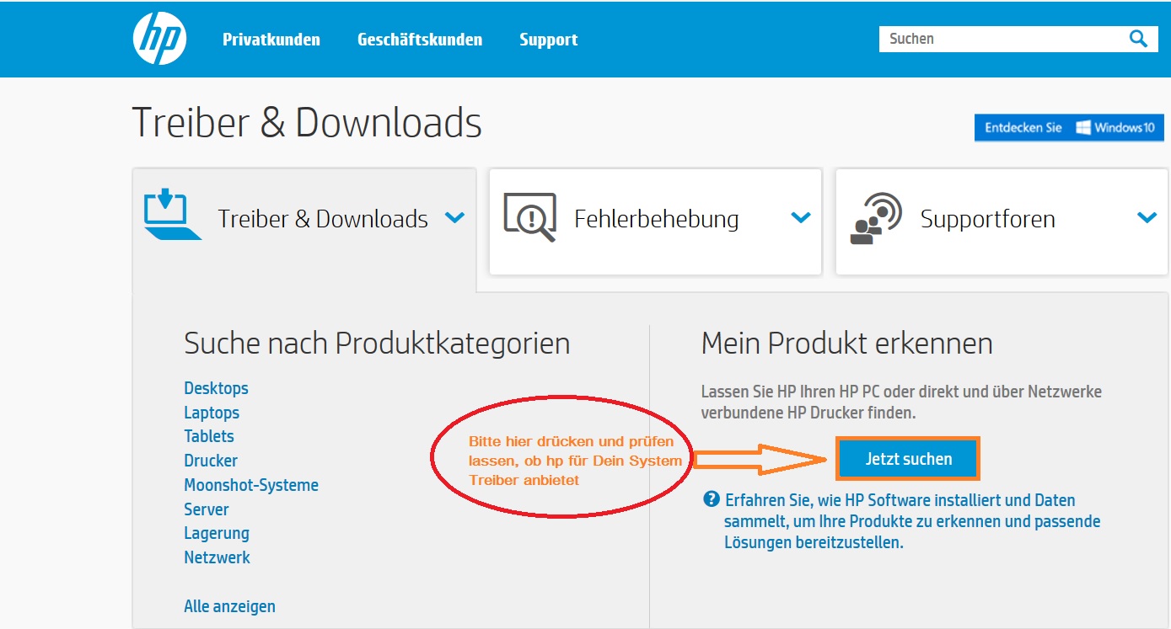Image resolution: width=1171 pixels, height=629 pixels.
Task: Click the Lassen Sie HP Ihren description text
Action: tap(901, 402)
